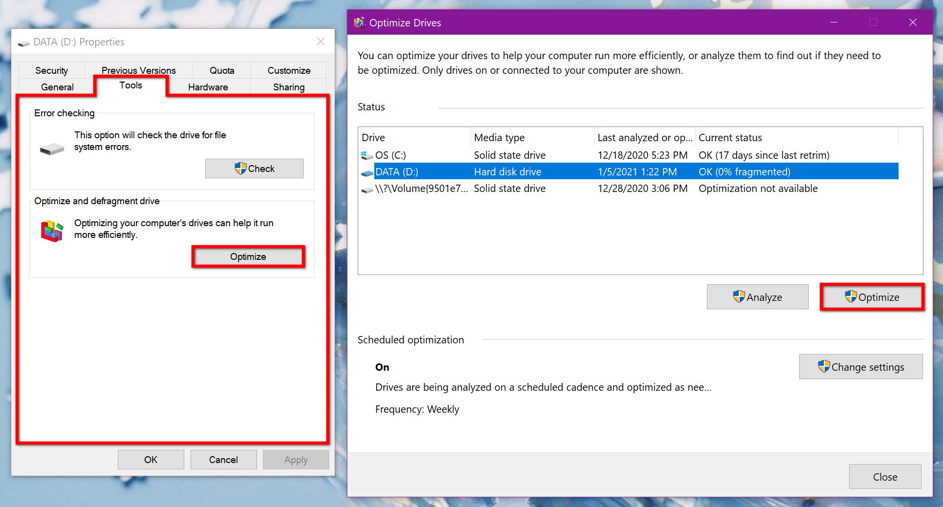Click the Optimize Drives title bar icon
This screenshot has width=943, height=507.
point(360,22)
